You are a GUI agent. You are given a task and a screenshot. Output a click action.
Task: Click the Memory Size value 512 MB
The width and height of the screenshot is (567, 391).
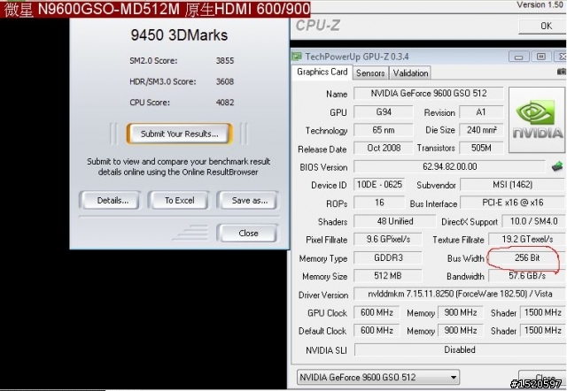(388, 276)
